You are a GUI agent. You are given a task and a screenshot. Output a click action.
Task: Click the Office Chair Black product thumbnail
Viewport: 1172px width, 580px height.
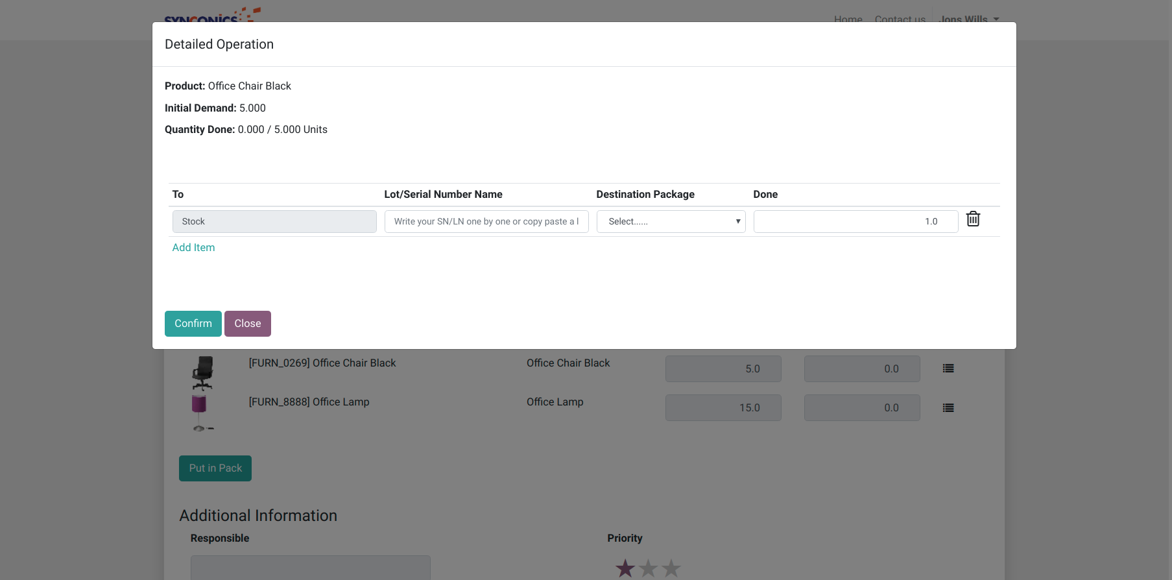(202, 372)
